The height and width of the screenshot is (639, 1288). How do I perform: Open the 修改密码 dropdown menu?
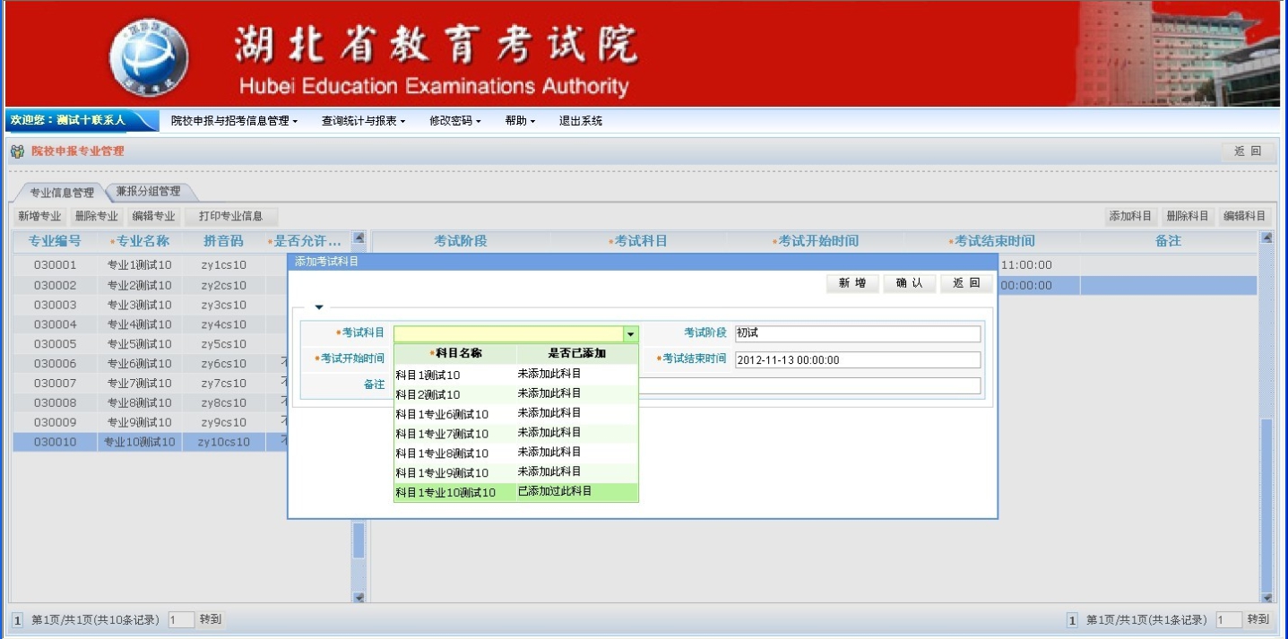pyautogui.click(x=454, y=121)
